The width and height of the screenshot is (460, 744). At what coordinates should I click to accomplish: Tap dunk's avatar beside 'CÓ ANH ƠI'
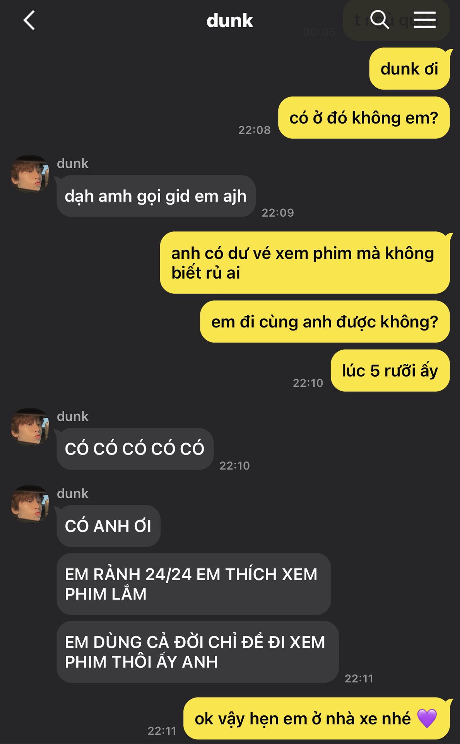(30, 504)
